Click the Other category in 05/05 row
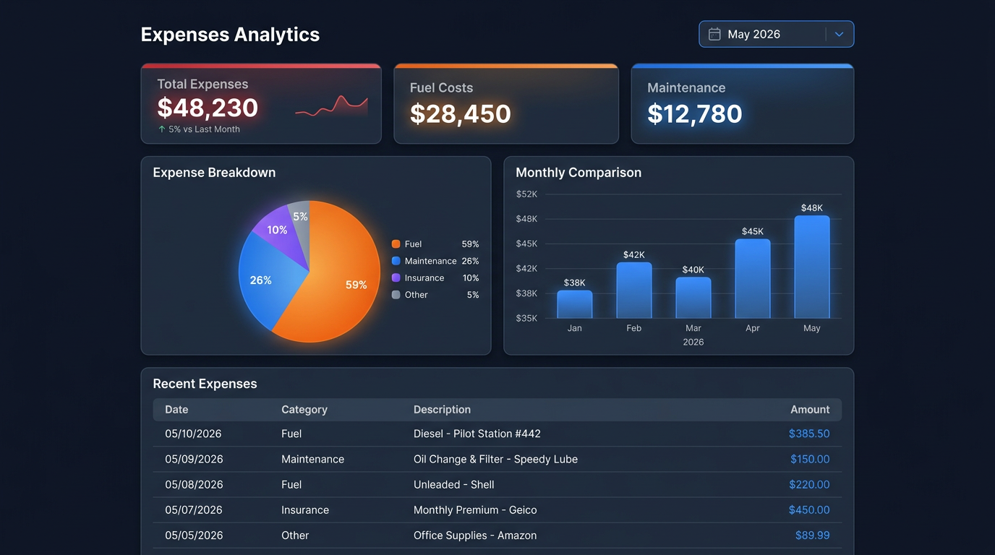 pyautogui.click(x=295, y=535)
